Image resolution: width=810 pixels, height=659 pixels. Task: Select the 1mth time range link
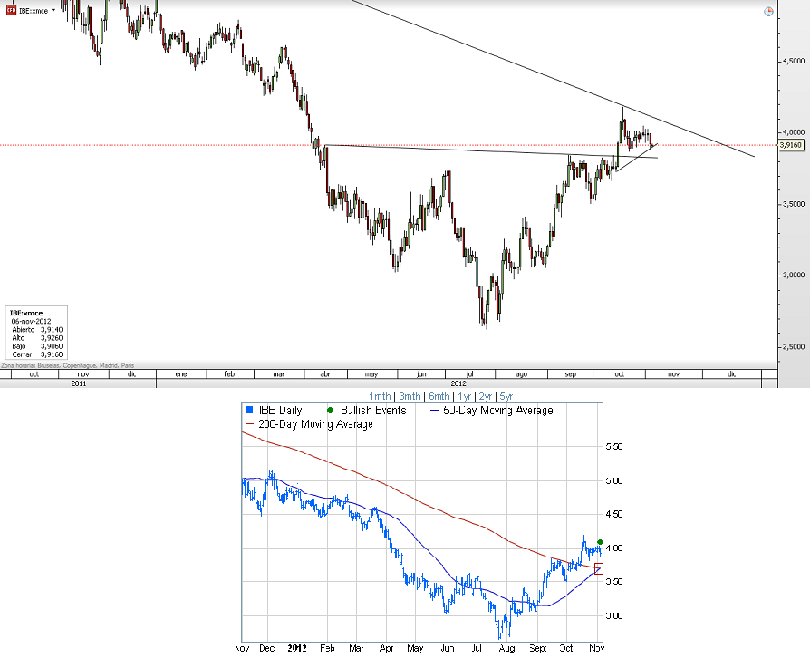coord(380,396)
